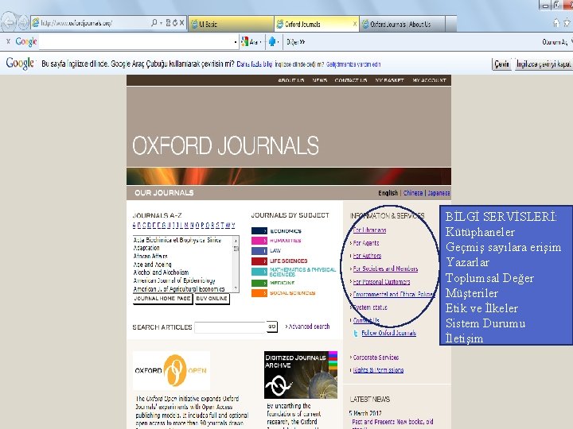Screen dimensions: 573x429
Task: Click the Buy Online button
Action: [212, 299]
